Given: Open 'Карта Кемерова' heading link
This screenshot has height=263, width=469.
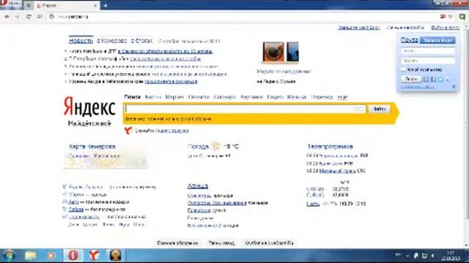Looking at the screenshot, I should tap(92, 146).
